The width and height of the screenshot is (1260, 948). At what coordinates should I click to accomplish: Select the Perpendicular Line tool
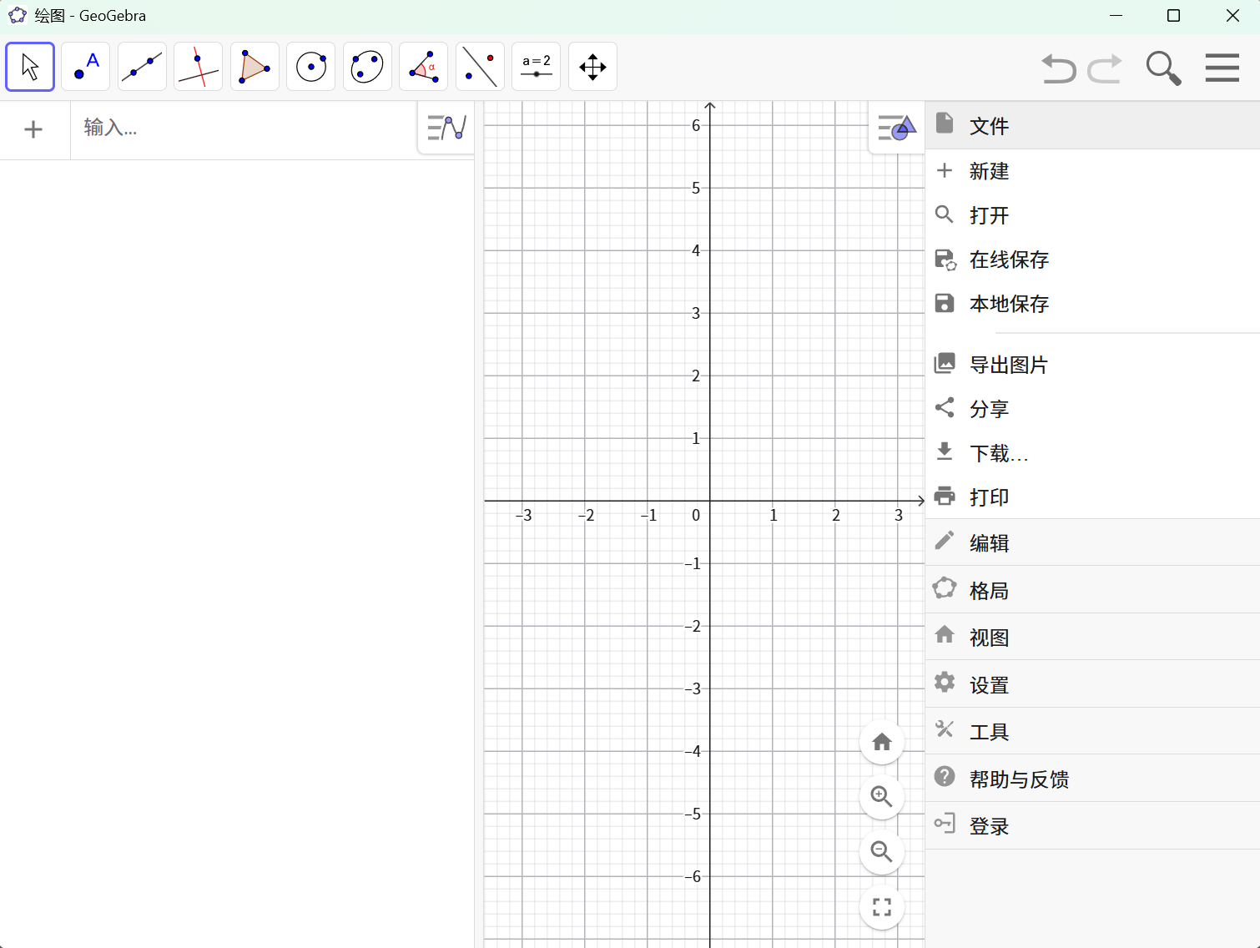[x=198, y=66]
